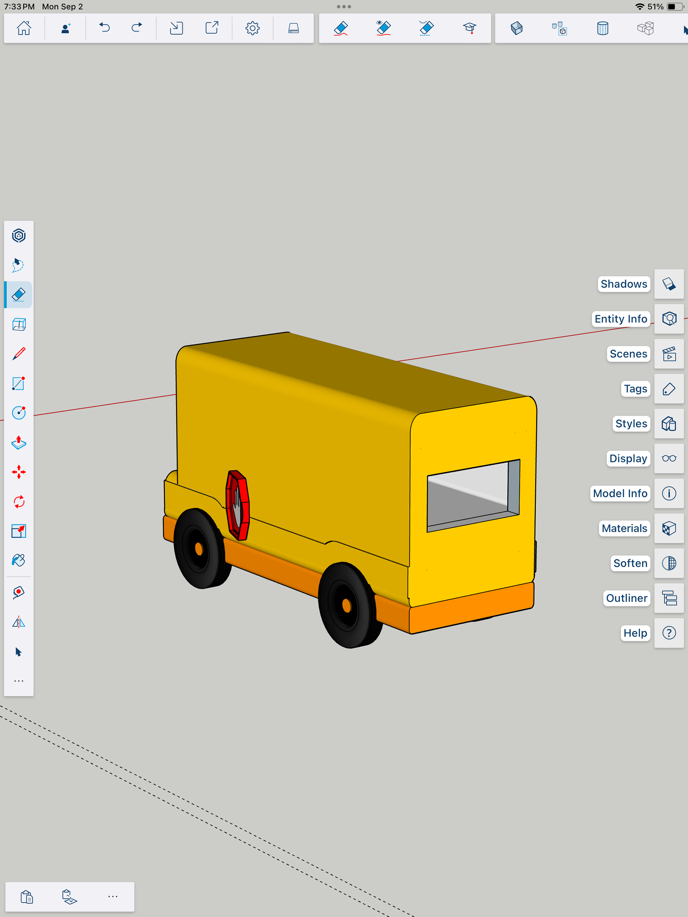The height and width of the screenshot is (917, 688).
Task: Select the Paint Bucket tool
Action: pos(19,560)
